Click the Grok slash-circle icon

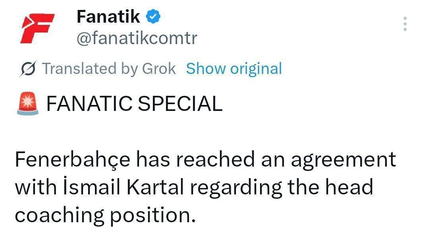click(29, 69)
